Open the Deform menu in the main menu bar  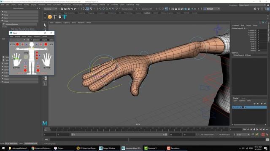102,5
